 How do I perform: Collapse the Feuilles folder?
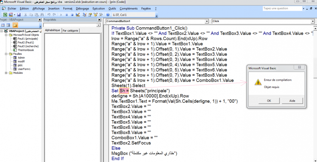click(x=6, y=54)
